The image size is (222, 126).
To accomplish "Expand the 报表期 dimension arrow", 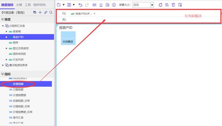I will click(6, 31).
